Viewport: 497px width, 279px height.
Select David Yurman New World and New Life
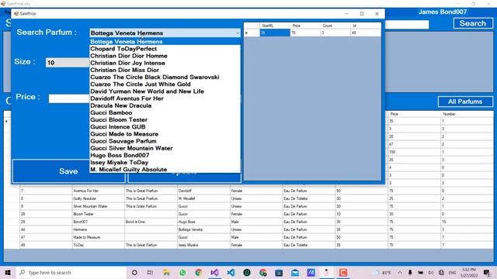click(165, 91)
